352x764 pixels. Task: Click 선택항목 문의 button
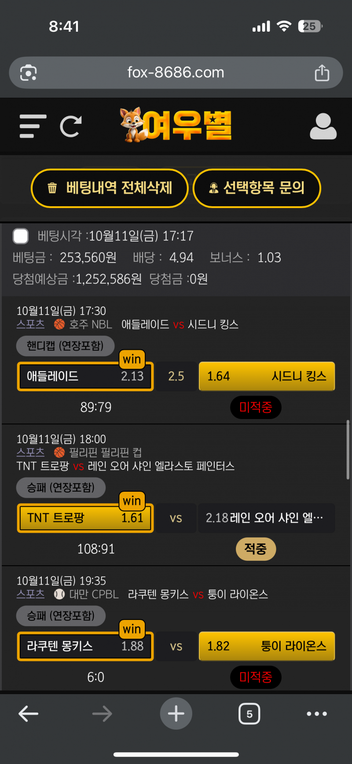coord(257,188)
